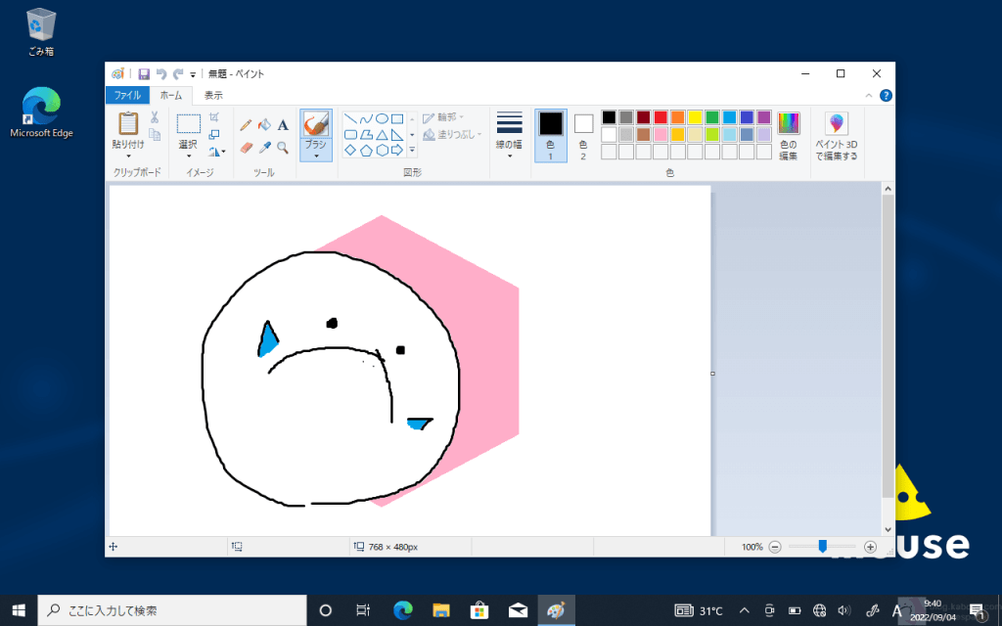This screenshot has width=1002, height=626.
Task: Select the Fill with color bucket tool
Action: 264,125
